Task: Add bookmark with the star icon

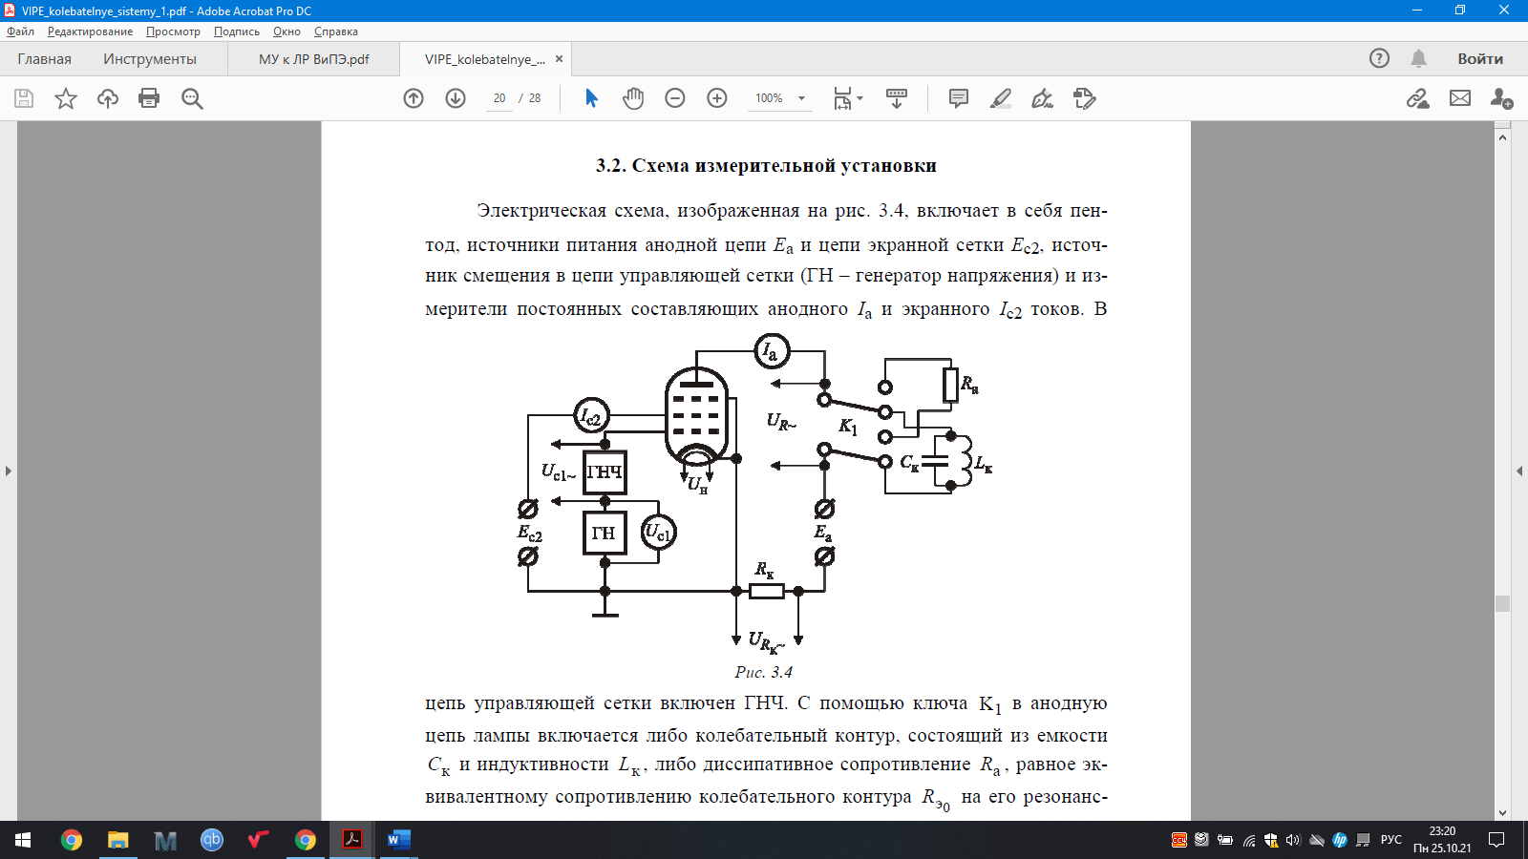Action: pos(66,98)
